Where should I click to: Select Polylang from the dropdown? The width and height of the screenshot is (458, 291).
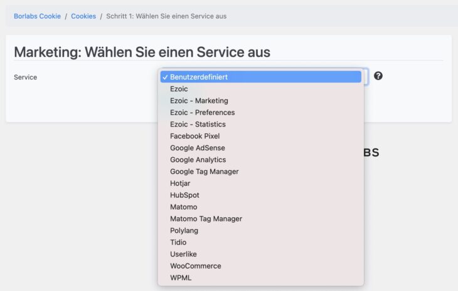pyautogui.click(x=260, y=231)
